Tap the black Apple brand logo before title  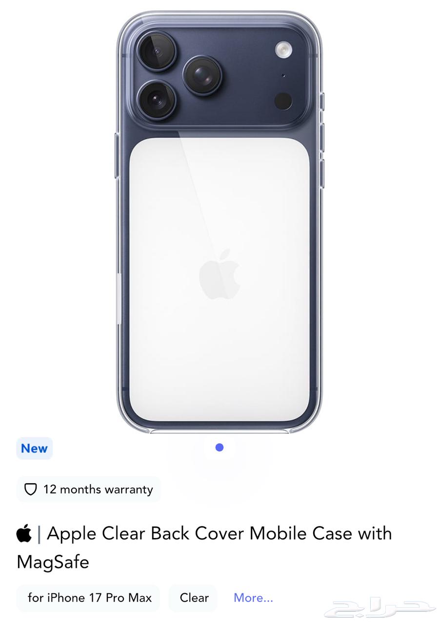click(x=24, y=534)
